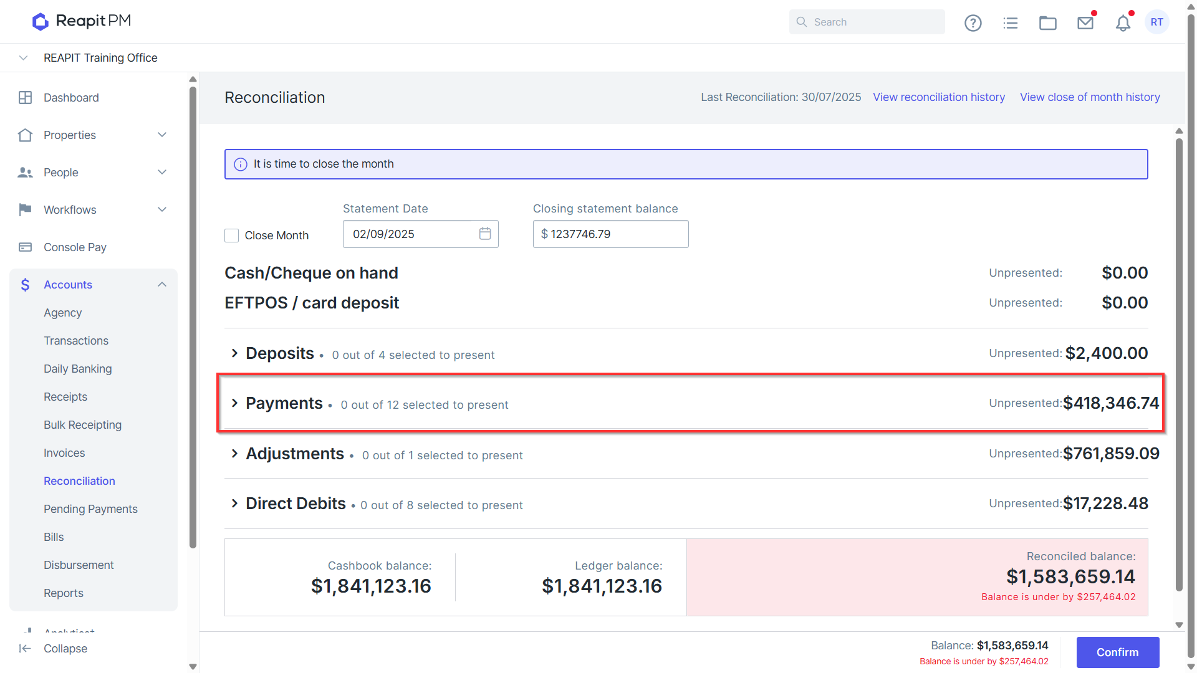Expand the Payments section chevron

click(x=234, y=403)
